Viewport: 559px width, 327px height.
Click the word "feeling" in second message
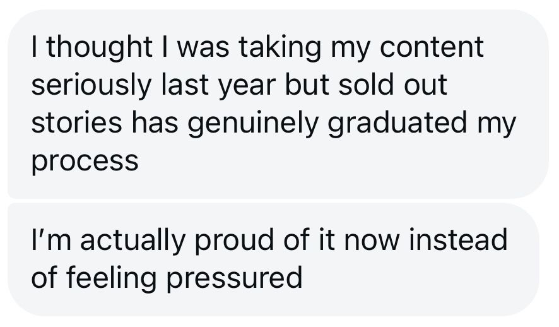(x=105, y=278)
